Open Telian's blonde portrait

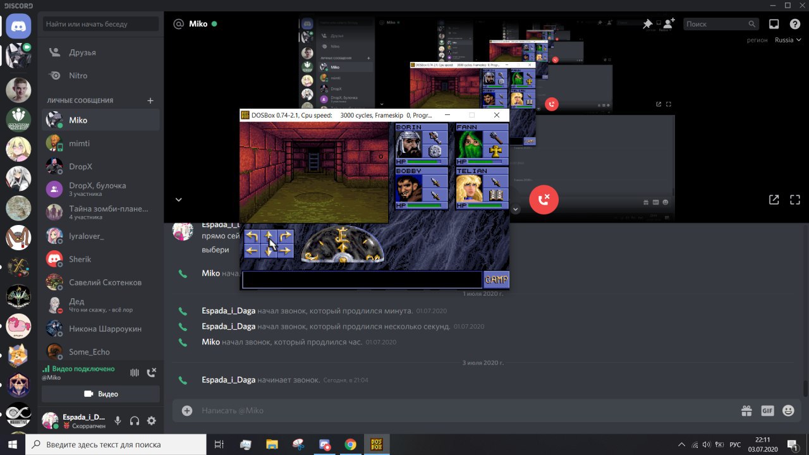click(470, 188)
